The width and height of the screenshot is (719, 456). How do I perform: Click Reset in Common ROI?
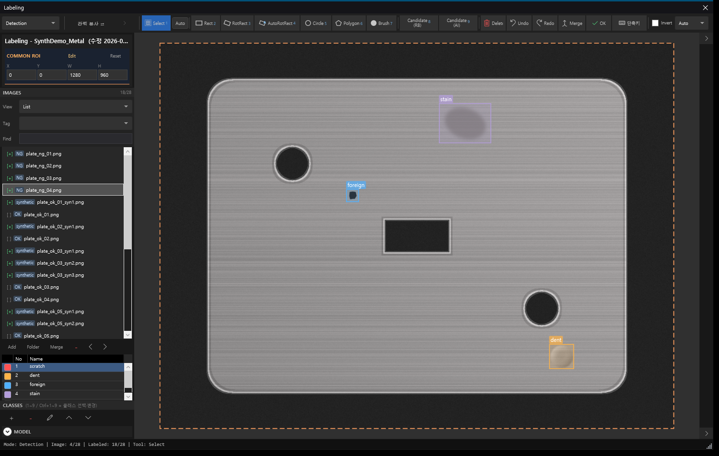pyautogui.click(x=116, y=56)
